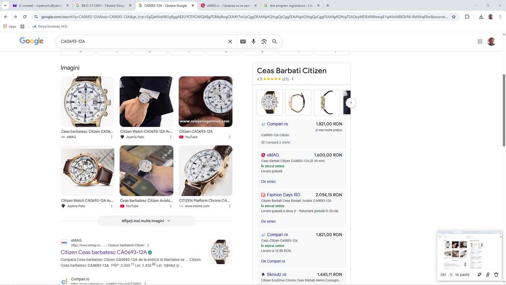Image resolution: width=506 pixels, height=285 pixels.
Task: Select first product thumbnail in Ceas Barbati panel
Action: coord(270,102)
